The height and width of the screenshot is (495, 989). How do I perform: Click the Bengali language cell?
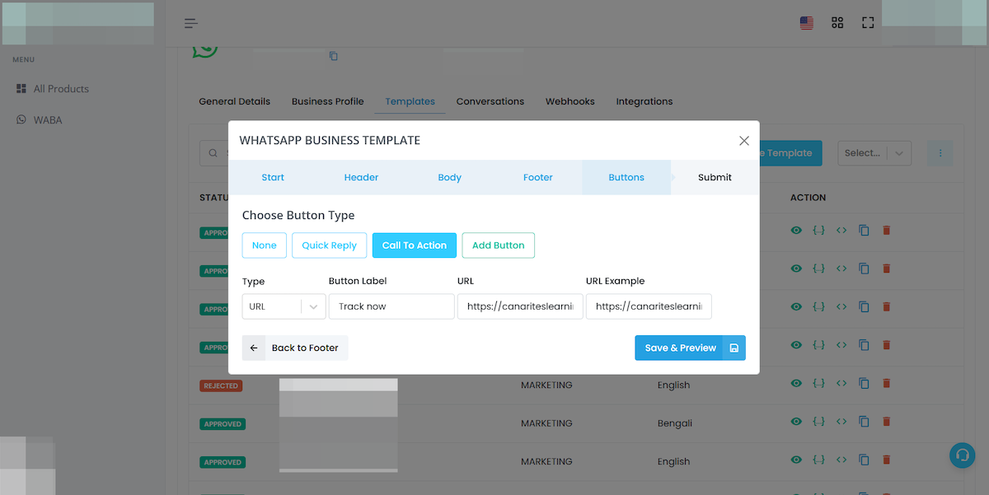coord(675,423)
